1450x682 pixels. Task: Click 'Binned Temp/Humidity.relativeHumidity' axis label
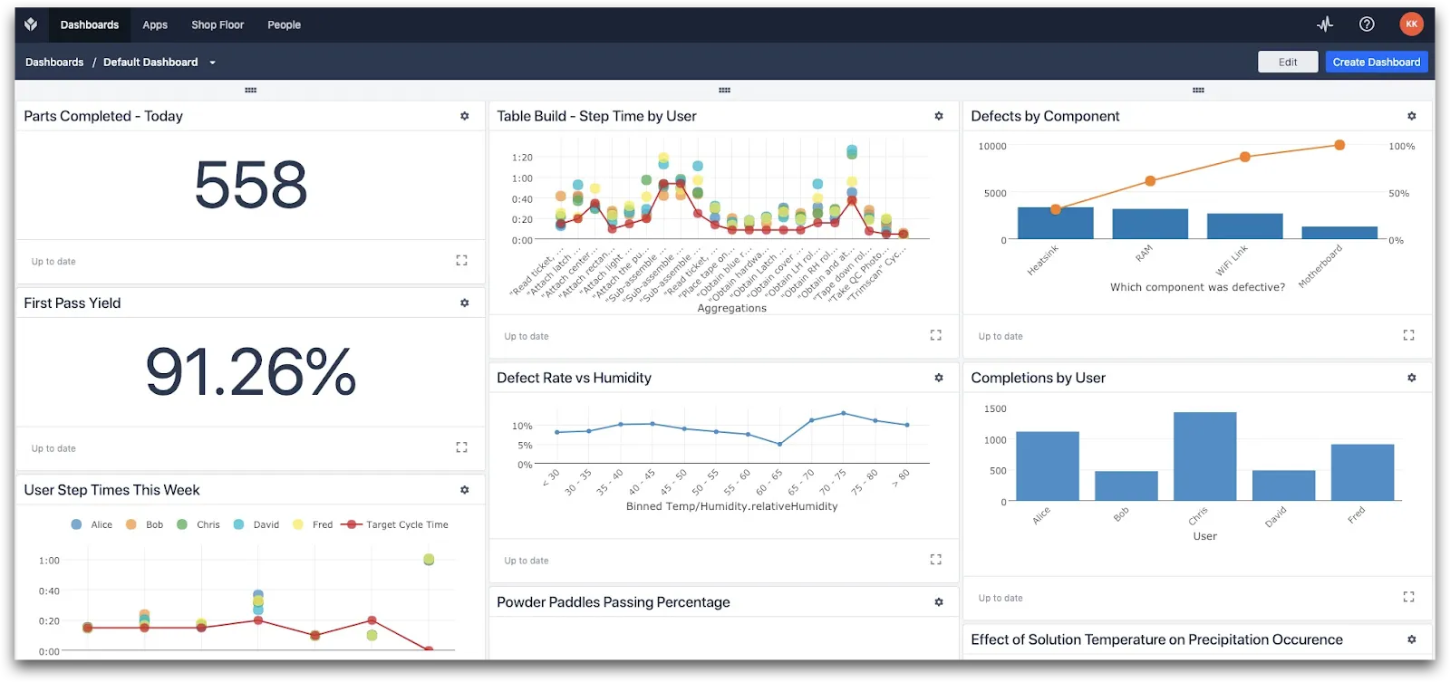(x=731, y=506)
